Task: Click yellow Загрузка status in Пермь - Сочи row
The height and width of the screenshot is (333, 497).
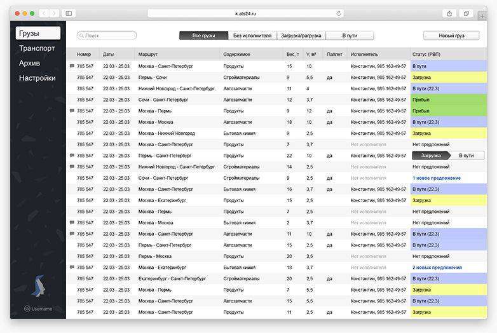Action: 449,78
